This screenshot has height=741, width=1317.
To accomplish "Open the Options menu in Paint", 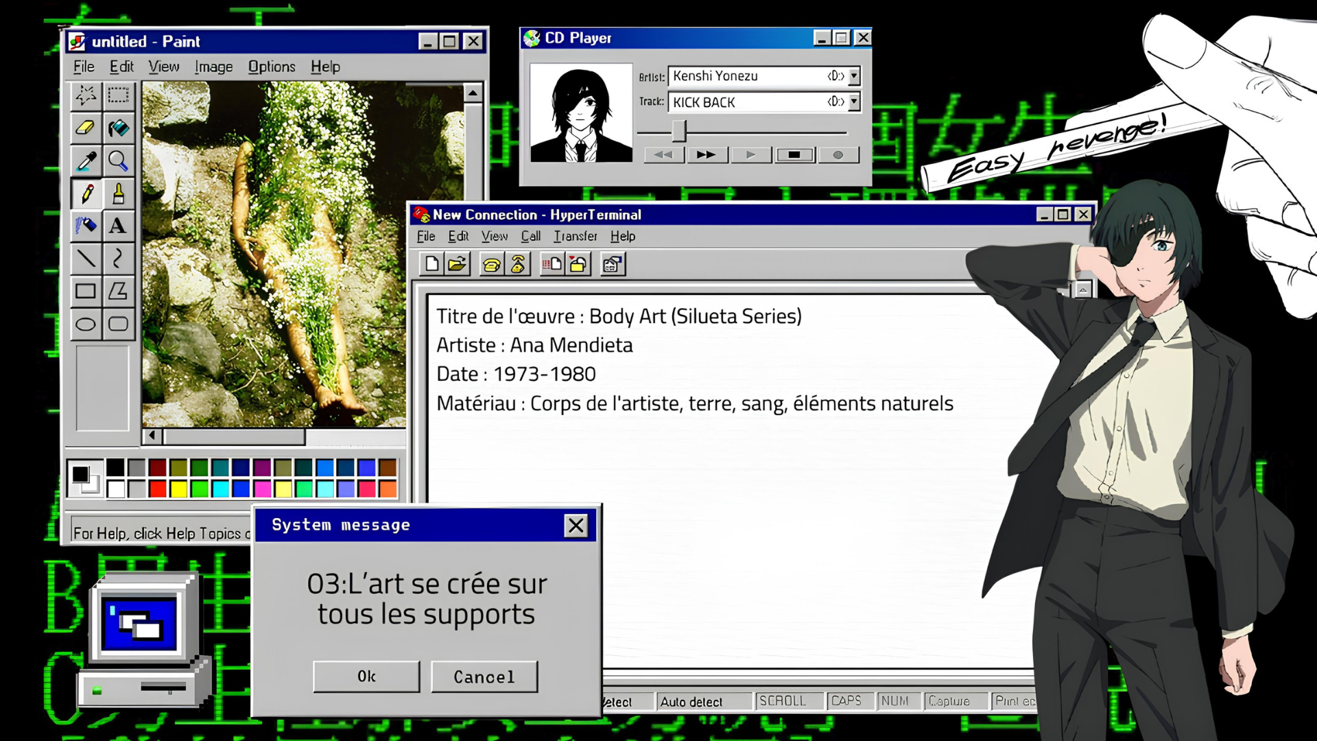I will click(x=272, y=67).
